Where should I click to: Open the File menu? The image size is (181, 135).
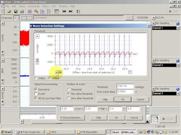pyautogui.click(x=8, y=6)
